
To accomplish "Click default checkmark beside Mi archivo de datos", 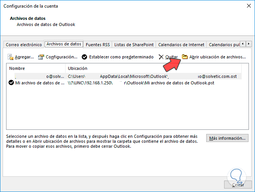I will tap(11, 83).
